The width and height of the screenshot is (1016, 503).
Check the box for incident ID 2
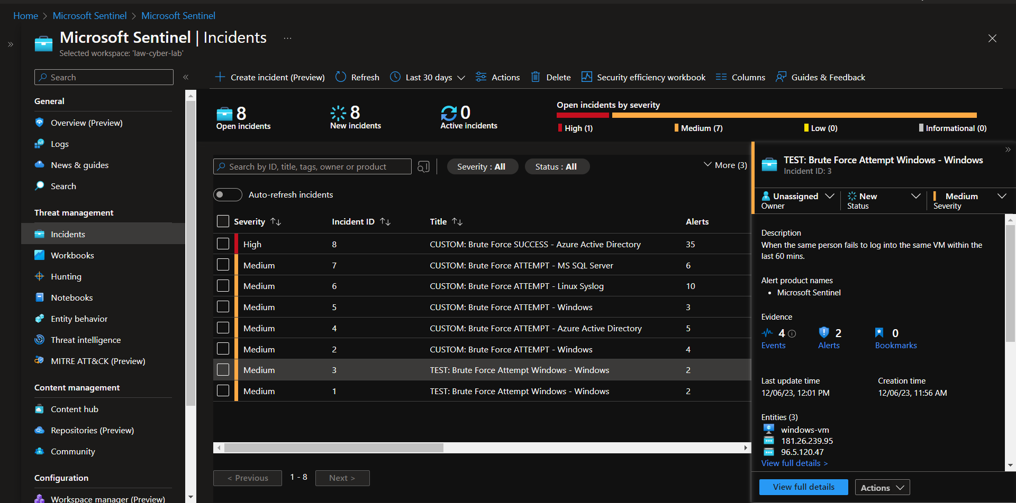(223, 349)
